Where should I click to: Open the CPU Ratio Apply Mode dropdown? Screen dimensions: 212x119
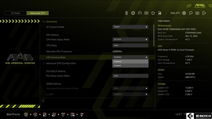130,39
